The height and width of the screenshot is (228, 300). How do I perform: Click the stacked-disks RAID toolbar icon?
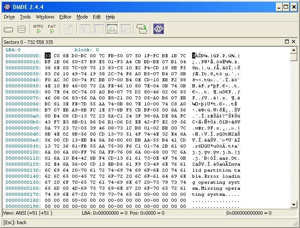21,29
